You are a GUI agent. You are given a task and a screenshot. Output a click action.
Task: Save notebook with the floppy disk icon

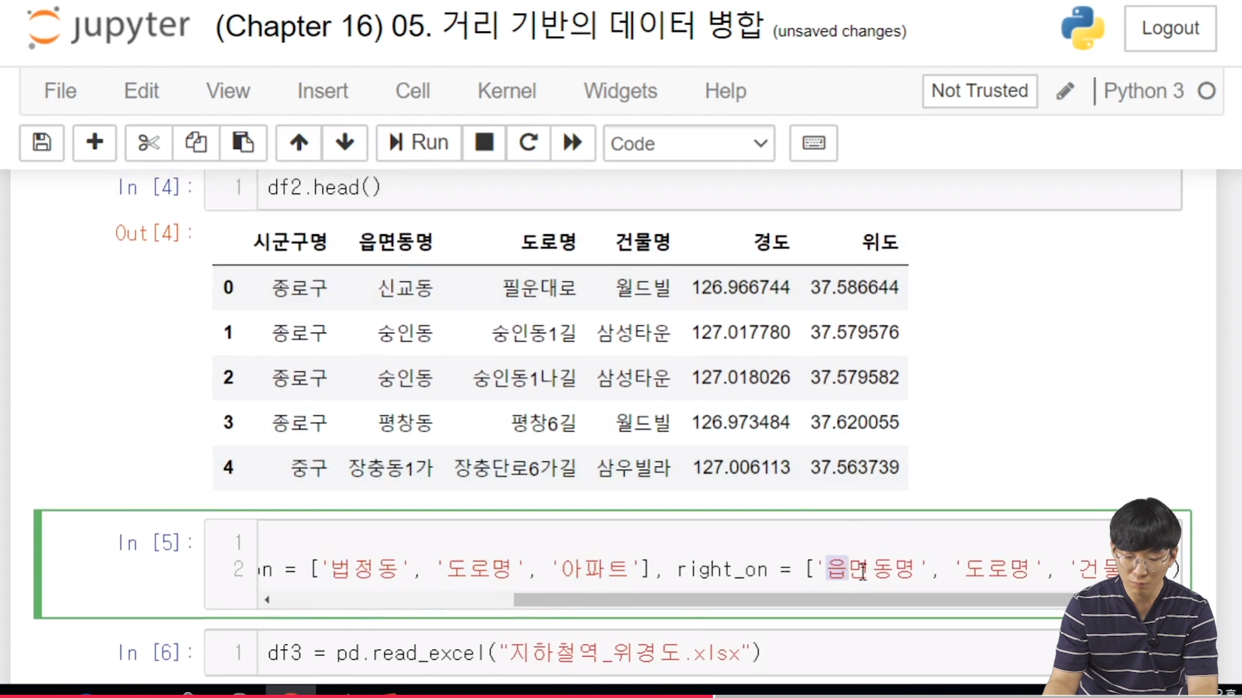pyautogui.click(x=42, y=142)
